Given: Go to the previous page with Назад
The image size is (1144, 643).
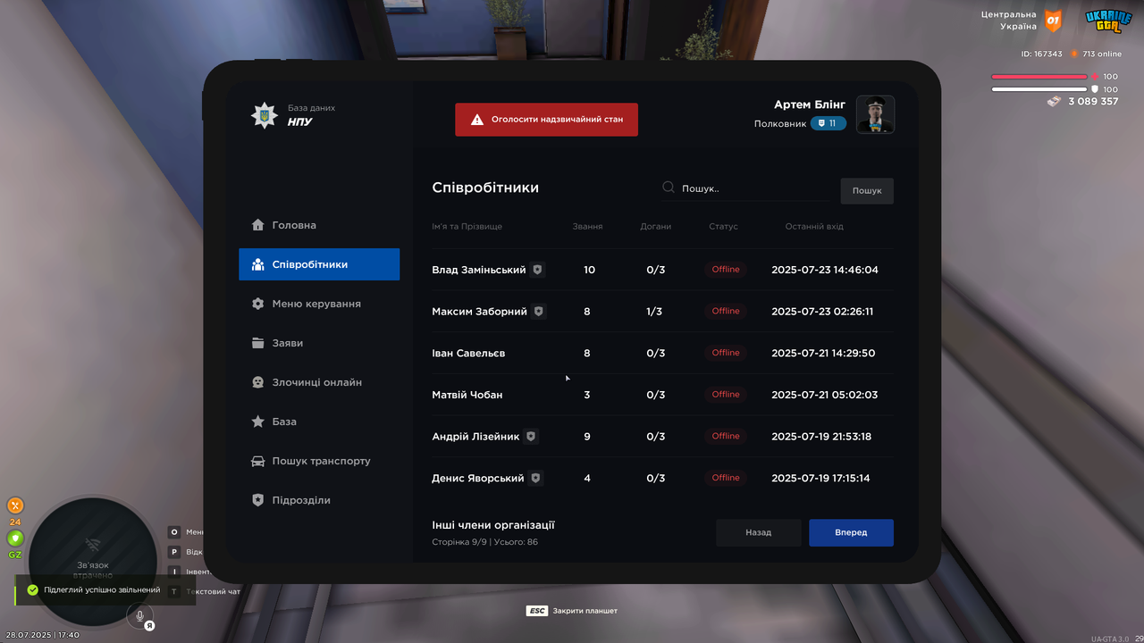Looking at the screenshot, I should click(x=759, y=533).
